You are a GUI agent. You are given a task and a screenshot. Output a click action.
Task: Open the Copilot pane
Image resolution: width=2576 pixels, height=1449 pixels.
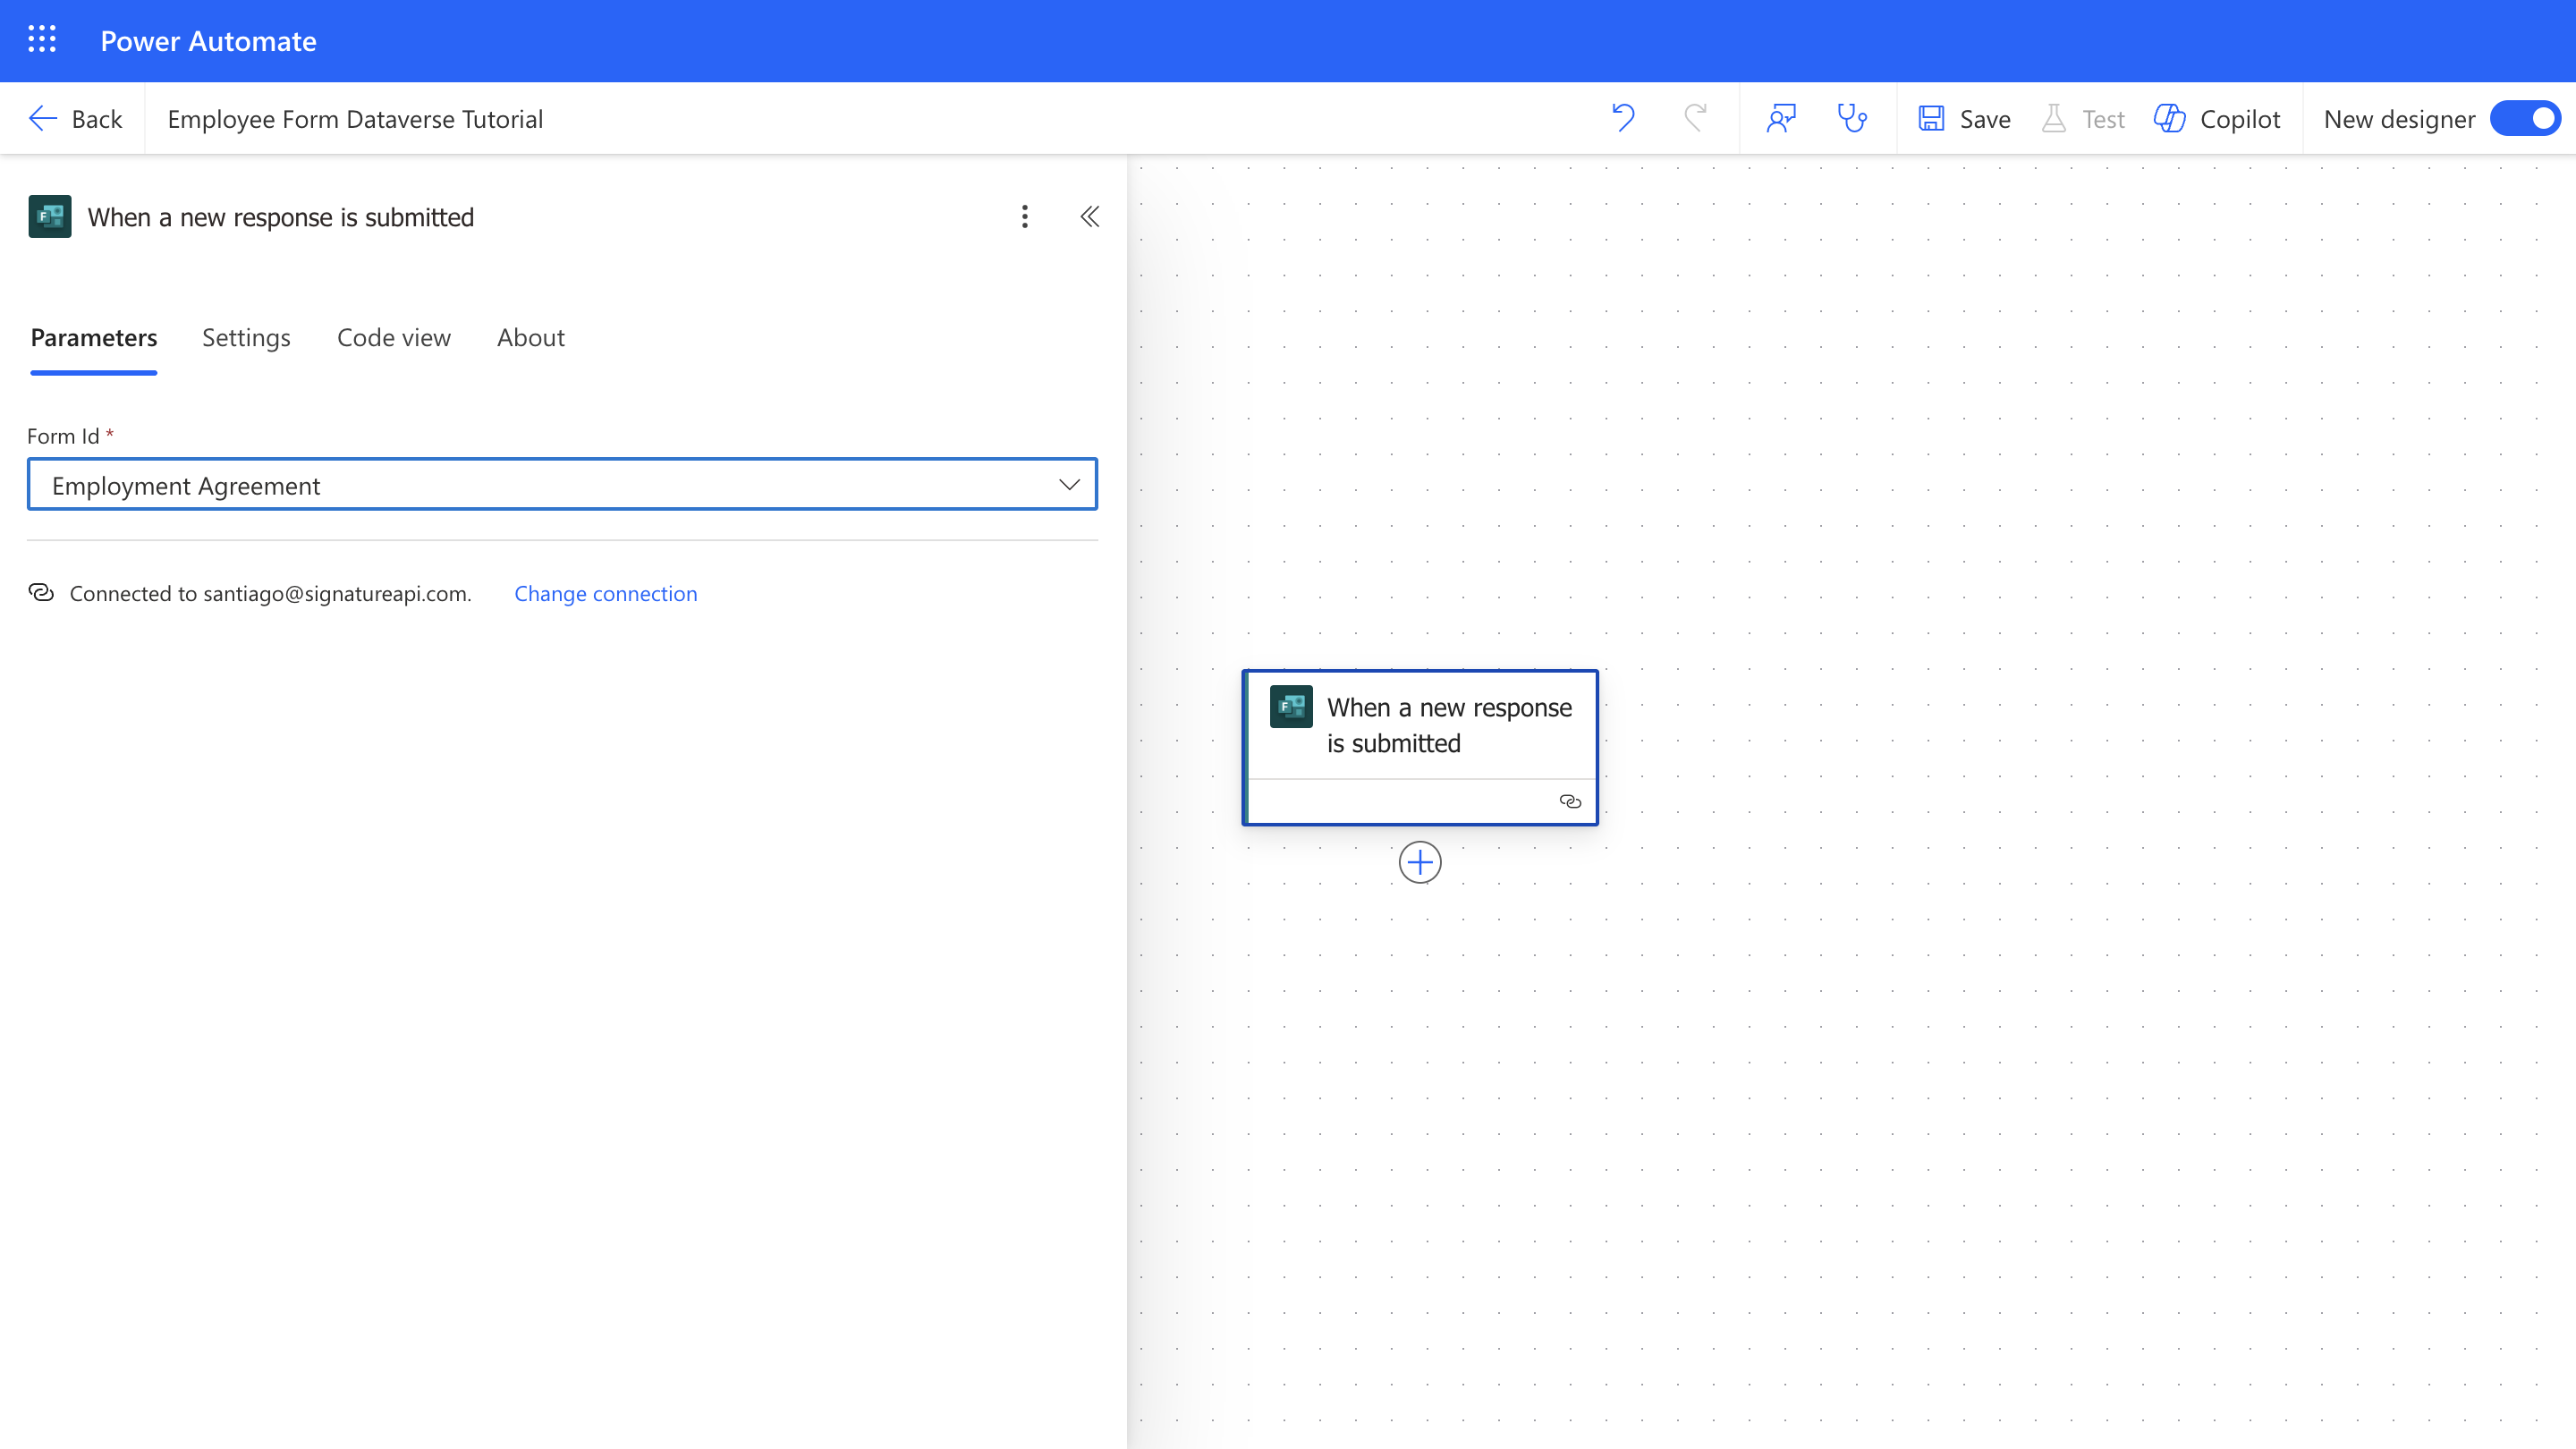[2217, 118]
